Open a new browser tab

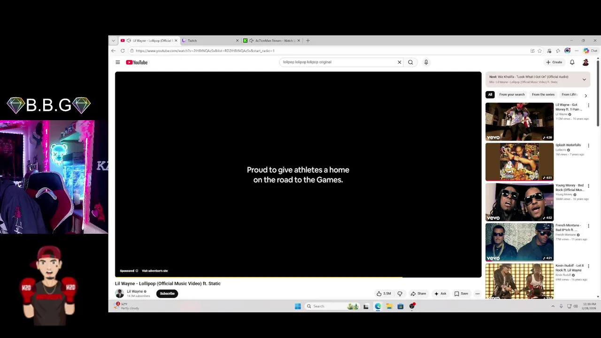click(x=308, y=40)
